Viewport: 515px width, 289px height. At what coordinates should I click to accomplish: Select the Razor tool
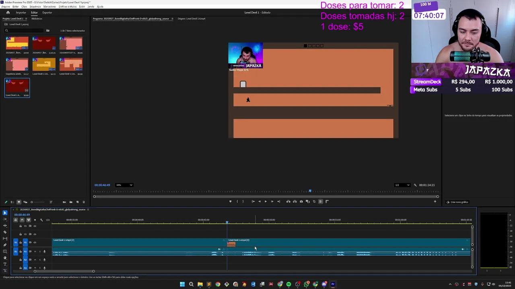coord(5,232)
